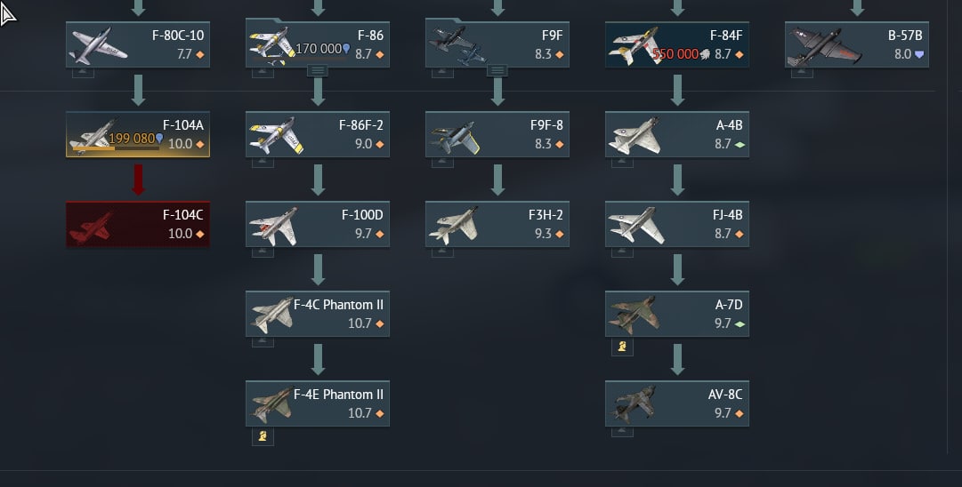
Task: Click the F-104A research progress bar
Action: click(116, 148)
